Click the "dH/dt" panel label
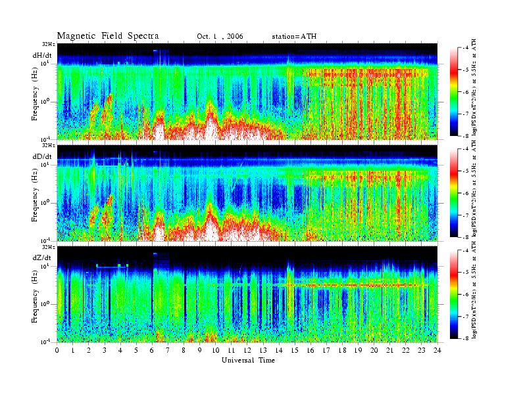The image size is (521, 402). [x=42, y=55]
